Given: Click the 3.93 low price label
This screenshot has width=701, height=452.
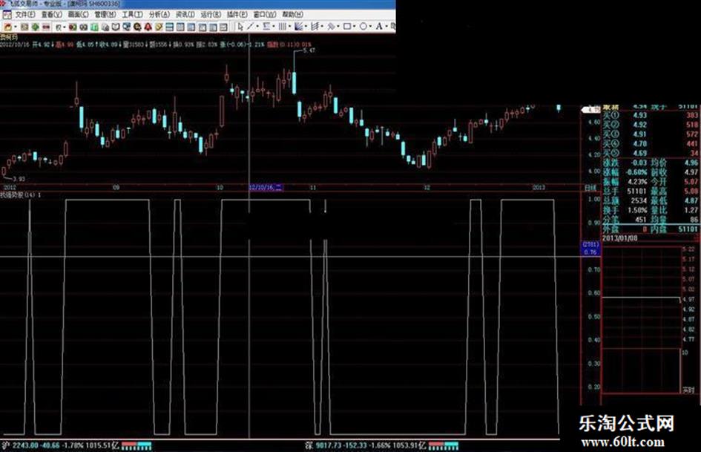Looking at the screenshot, I should (x=19, y=179).
